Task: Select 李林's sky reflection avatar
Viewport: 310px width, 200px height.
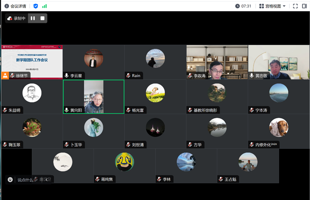Action: tap(186, 162)
